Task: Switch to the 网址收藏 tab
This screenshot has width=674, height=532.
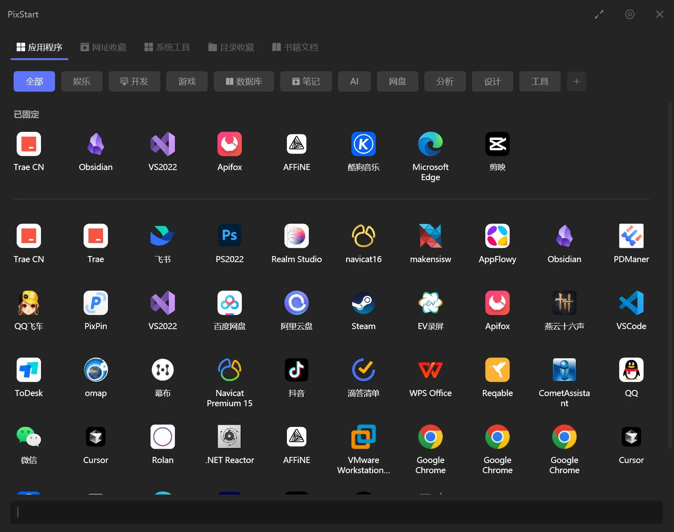Action: 103,47
